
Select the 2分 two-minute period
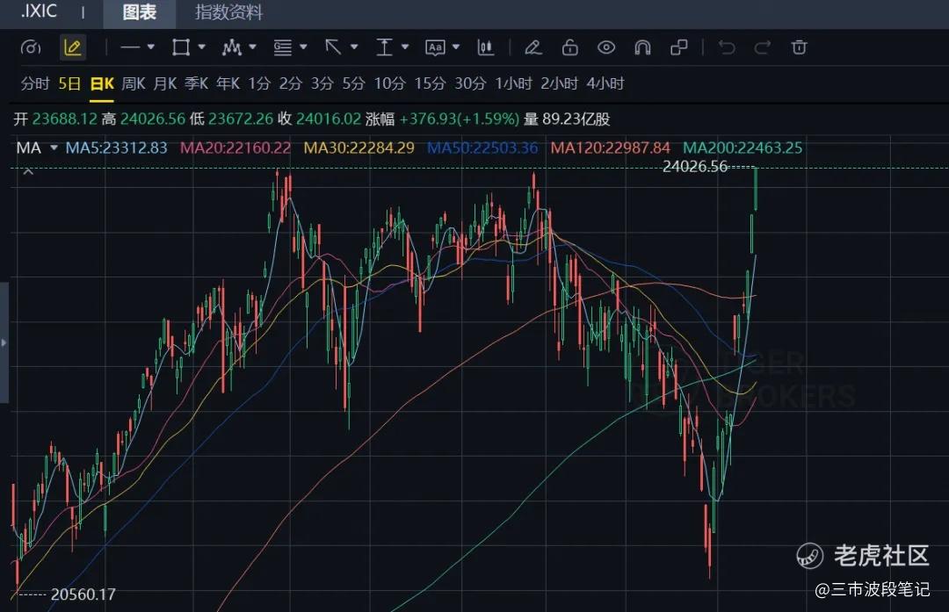[x=291, y=83]
